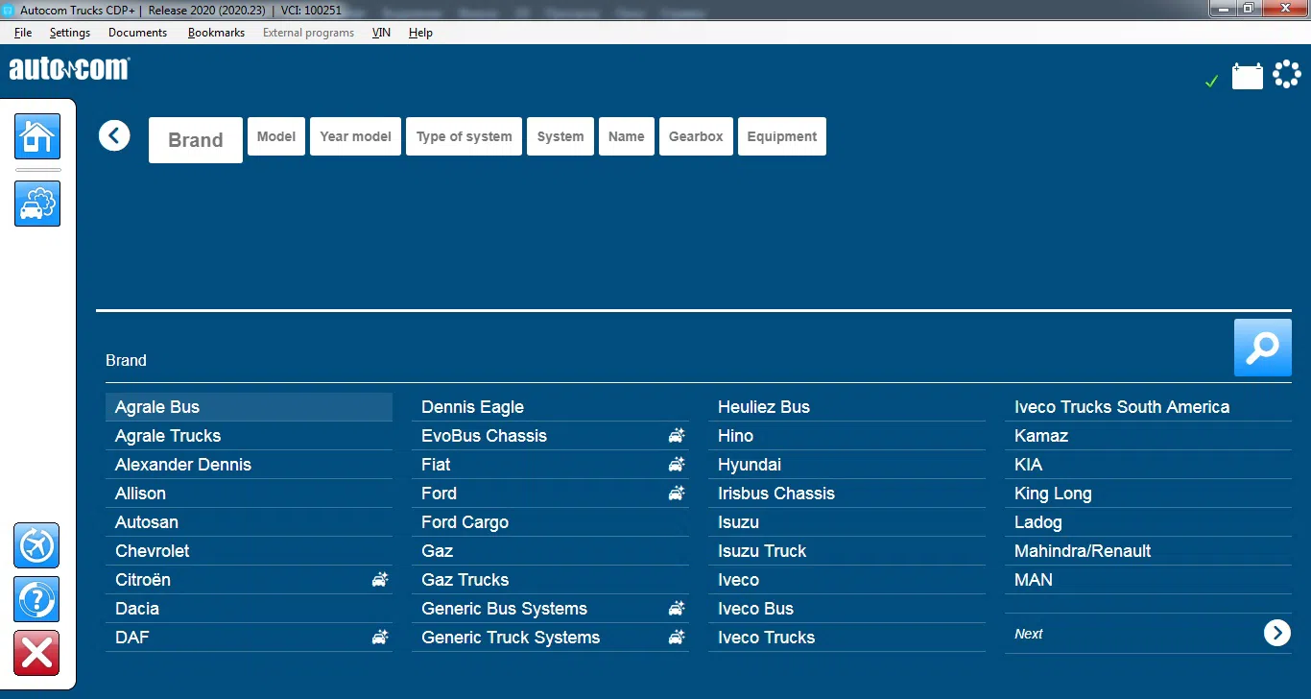Click the battery status icon
Screen dimensions: 1311x699
(x=1247, y=76)
